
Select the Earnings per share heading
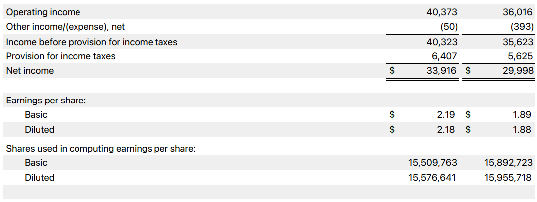[x=46, y=101]
